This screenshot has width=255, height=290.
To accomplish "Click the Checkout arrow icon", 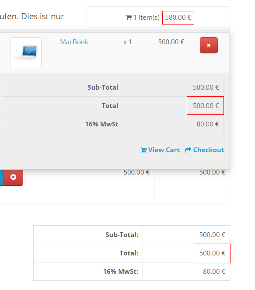I will pos(188,150).
